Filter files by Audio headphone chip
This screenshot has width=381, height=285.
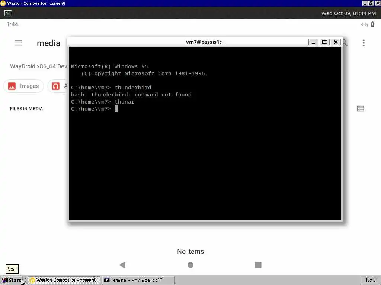[x=58, y=86]
